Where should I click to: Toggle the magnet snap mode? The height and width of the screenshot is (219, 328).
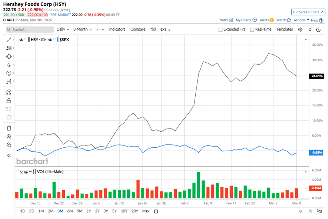9,92
